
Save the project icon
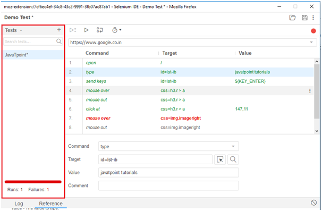304,18
